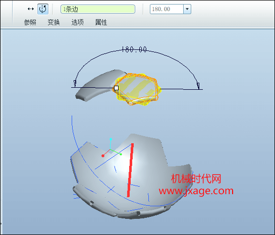This screenshot has height=235, width=275.
Task: Click the cyan dot of coordinate system
Action: click(111, 139)
